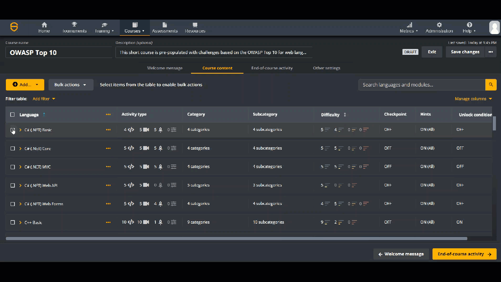Check the C# (.NET) Core row checkbox

pyautogui.click(x=13, y=148)
